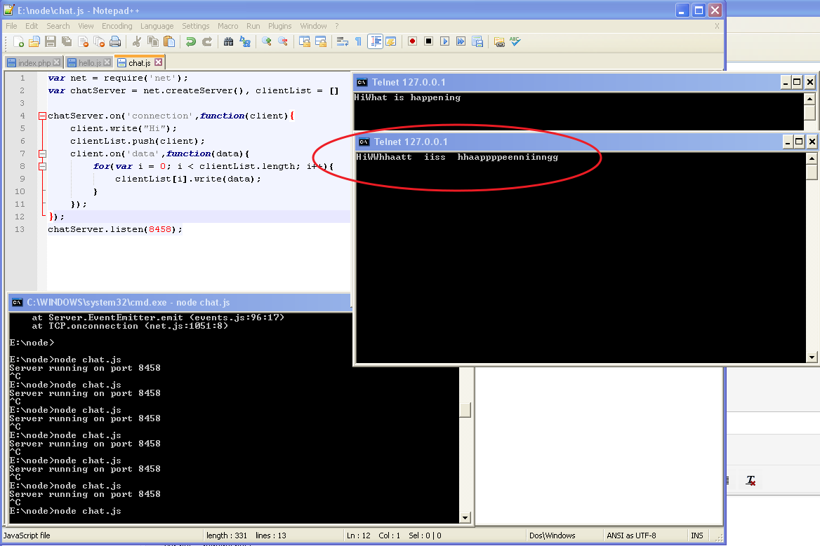Start macro recording with red dot icon
820x546 pixels.
tap(412, 42)
